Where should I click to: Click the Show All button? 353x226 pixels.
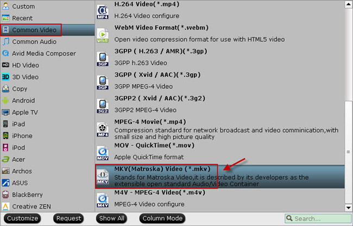pos(112,218)
